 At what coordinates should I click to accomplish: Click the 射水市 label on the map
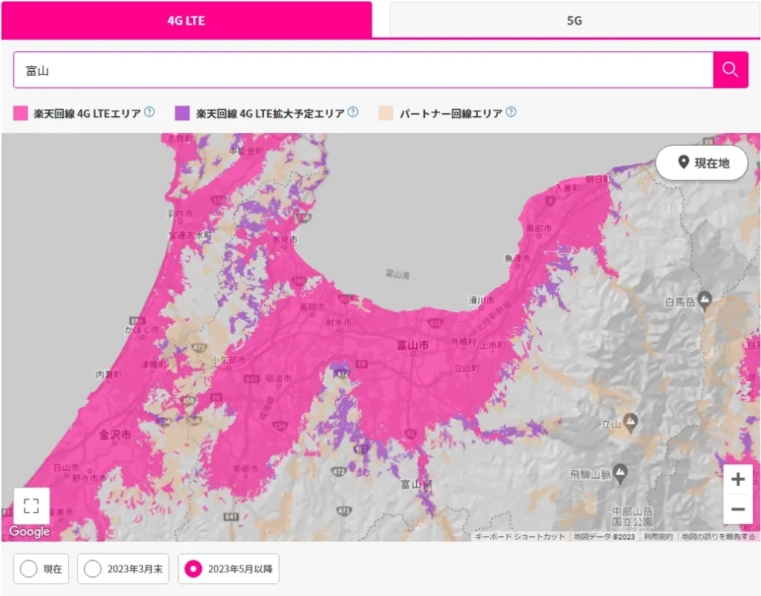pyautogui.click(x=339, y=323)
